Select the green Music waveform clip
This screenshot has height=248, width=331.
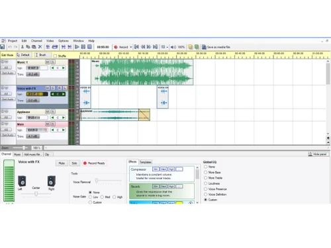point(142,72)
